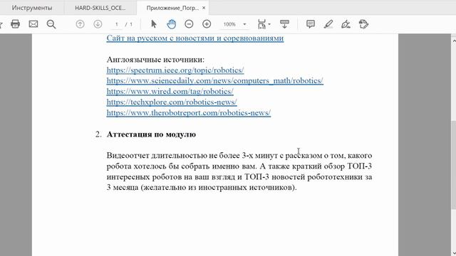Image resolution: width=456 pixels, height=256 pixels.
Task: Open the wired.com robotics tag link
Action: (170, 92)
